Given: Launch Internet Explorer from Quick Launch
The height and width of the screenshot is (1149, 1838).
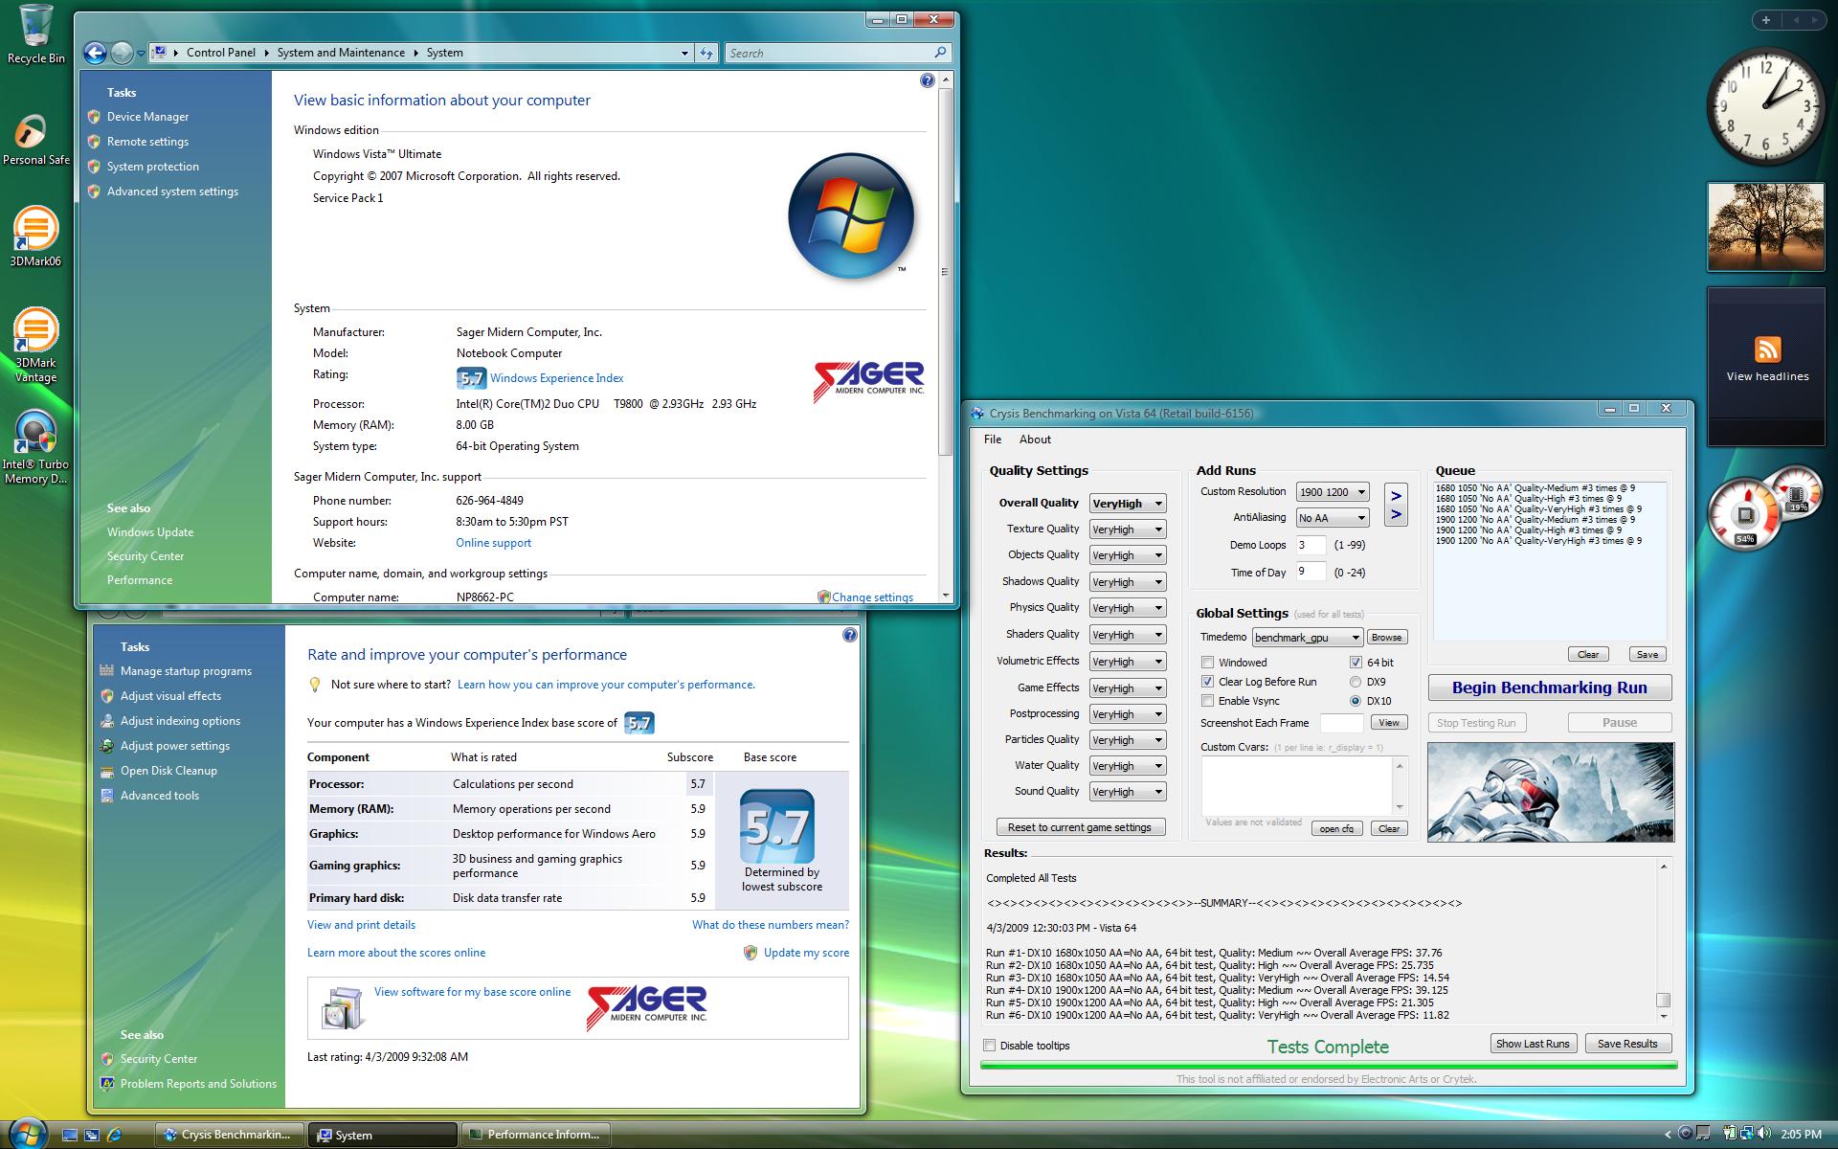Looking at the screenshot, I should (x=115, y=1135).
